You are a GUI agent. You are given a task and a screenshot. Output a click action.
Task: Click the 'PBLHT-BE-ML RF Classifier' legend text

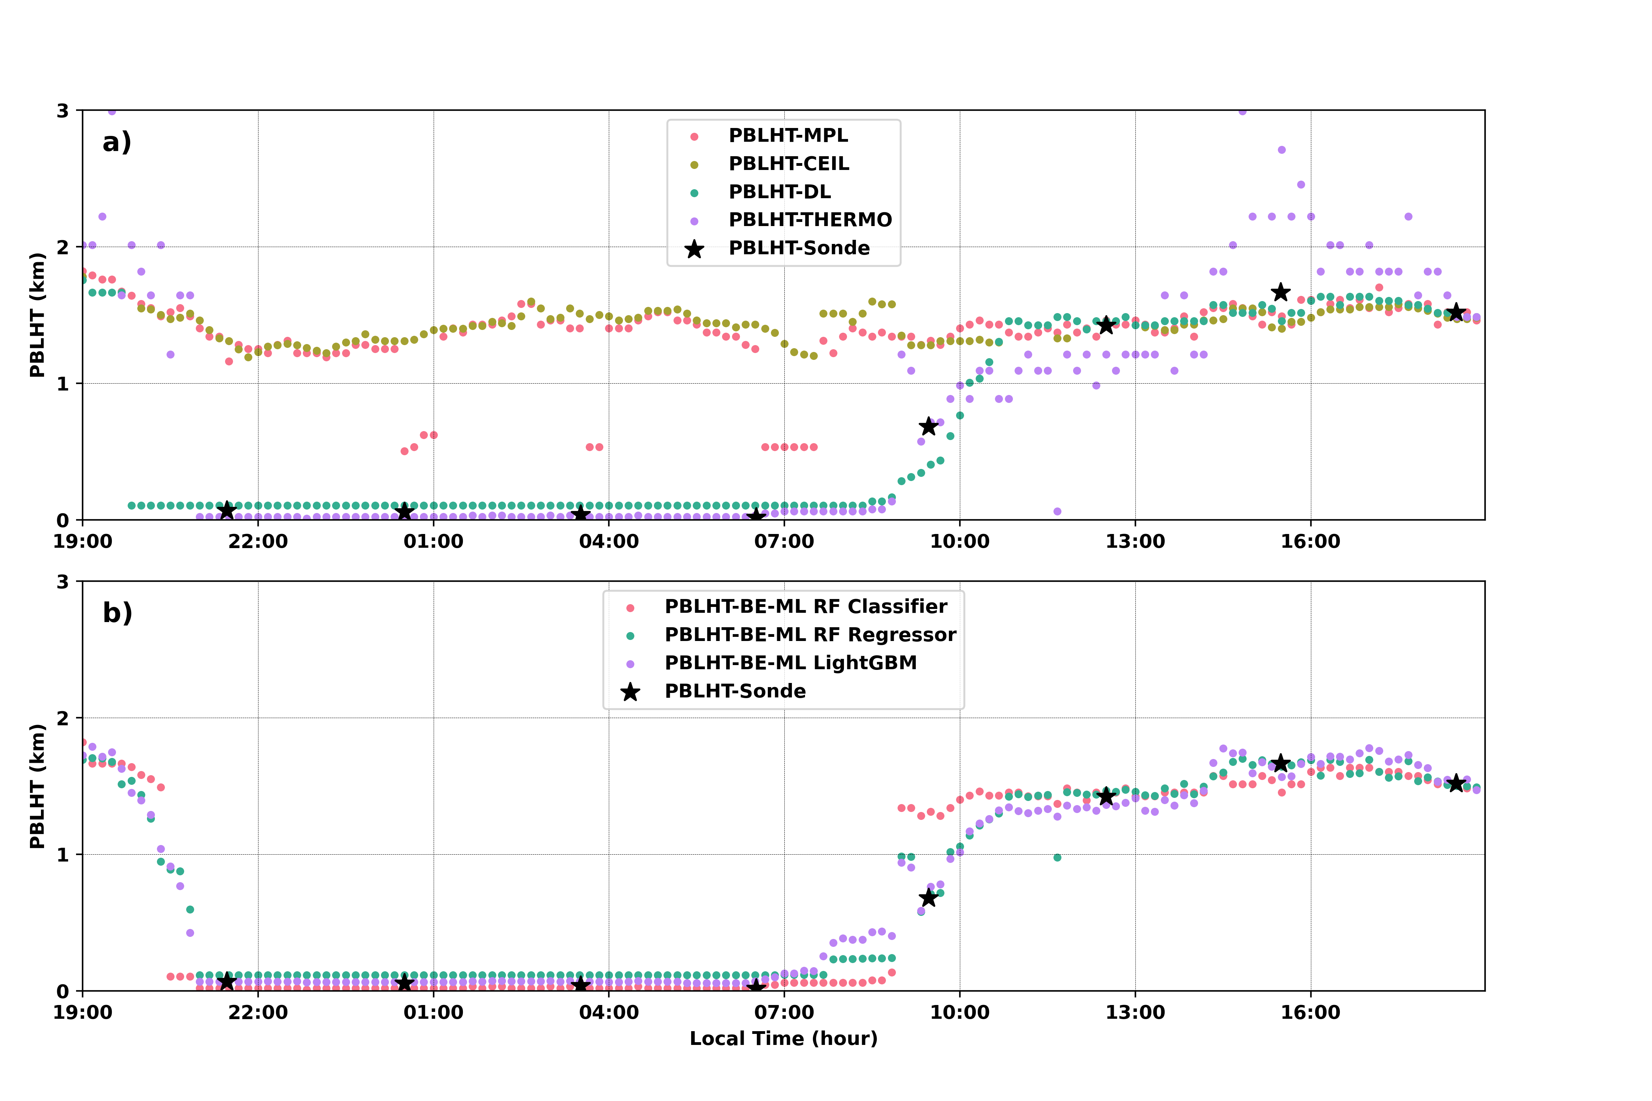(x=806, y=607)
